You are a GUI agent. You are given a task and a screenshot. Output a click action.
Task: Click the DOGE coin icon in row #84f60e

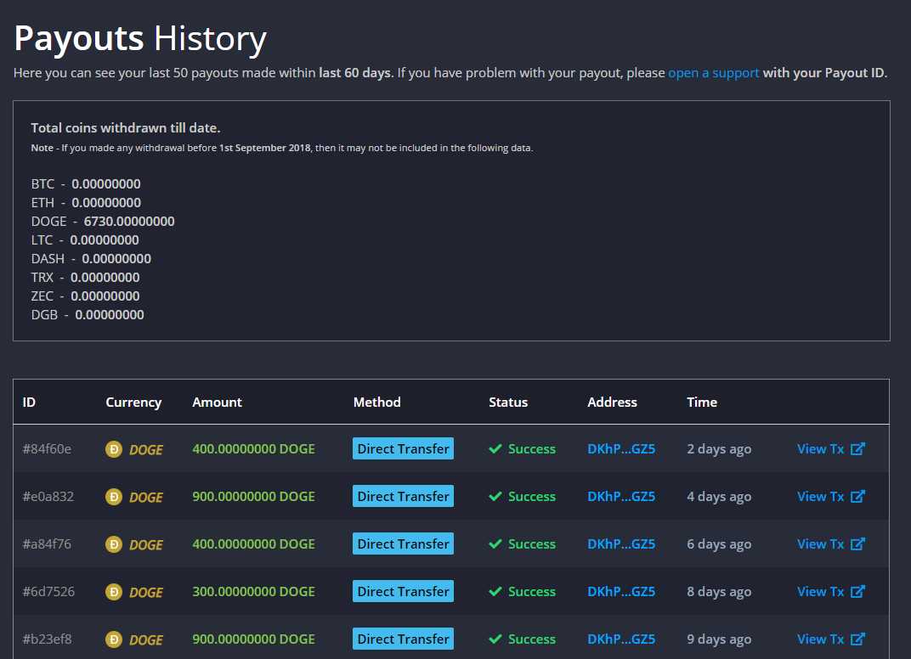tap(114, 449)
